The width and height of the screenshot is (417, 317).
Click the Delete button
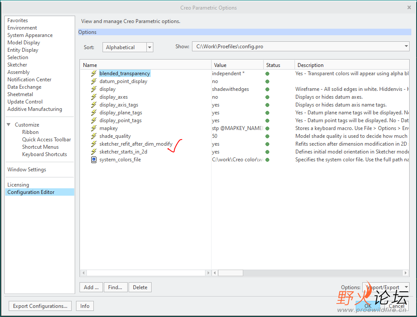point(140,287)
